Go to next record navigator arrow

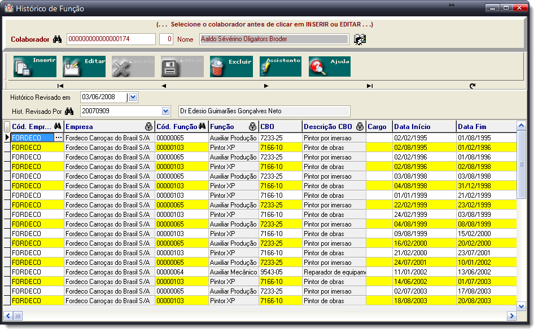[266, 86]
